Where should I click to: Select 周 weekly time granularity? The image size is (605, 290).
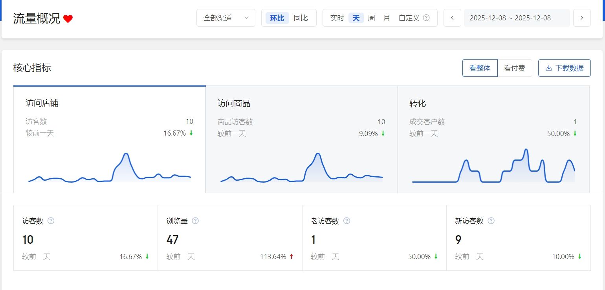tap(371, 18)
